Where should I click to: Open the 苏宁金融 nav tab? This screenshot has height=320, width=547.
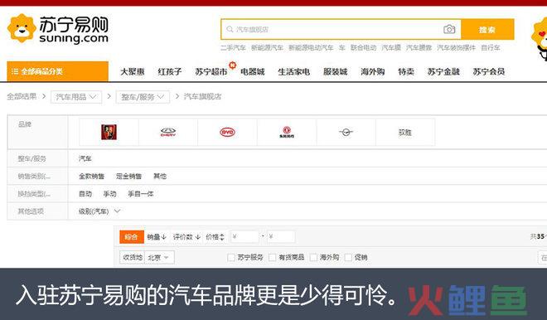tap(443, 71)
